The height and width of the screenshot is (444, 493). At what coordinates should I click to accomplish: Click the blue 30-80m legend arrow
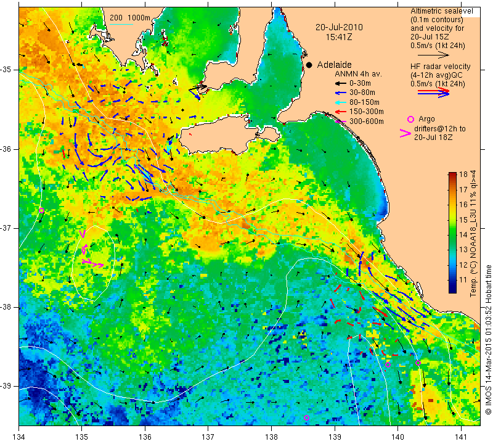[x=340, y=93]
